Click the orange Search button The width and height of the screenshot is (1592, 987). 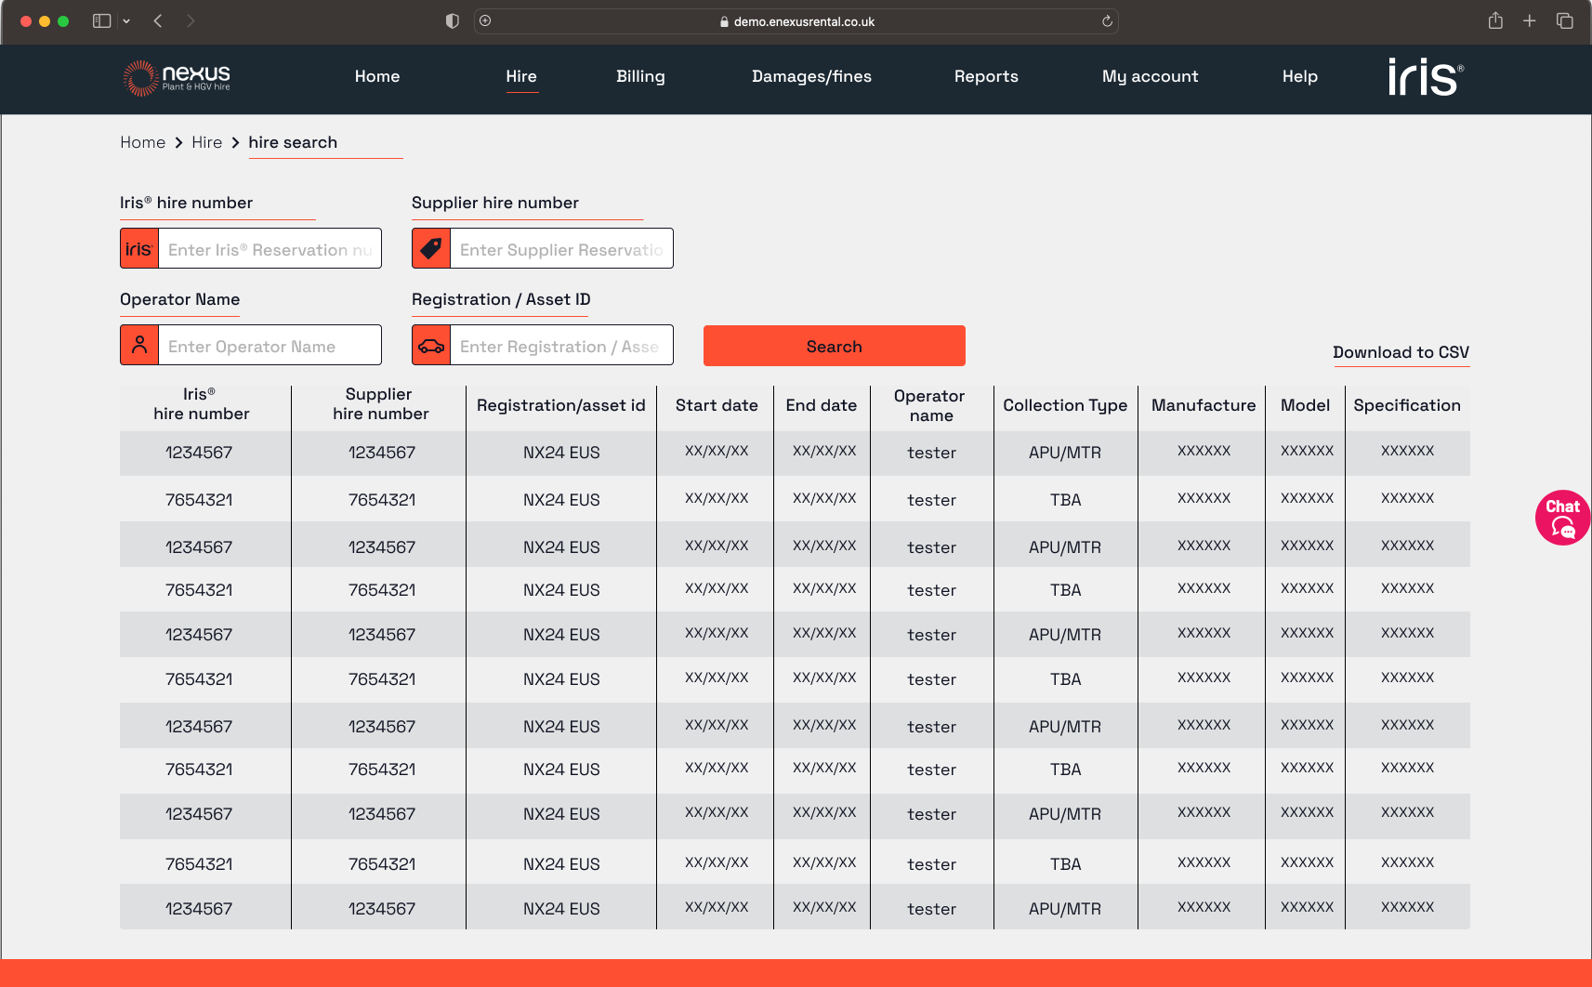[834, 346]
